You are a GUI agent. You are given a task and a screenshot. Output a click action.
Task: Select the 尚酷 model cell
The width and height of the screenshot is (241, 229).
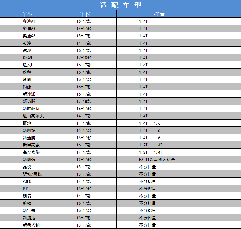pos(27,87)
